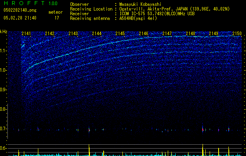Click the 0.9 kHz axis label
This screenshot has height=156, width=246.
pos(4,90)
